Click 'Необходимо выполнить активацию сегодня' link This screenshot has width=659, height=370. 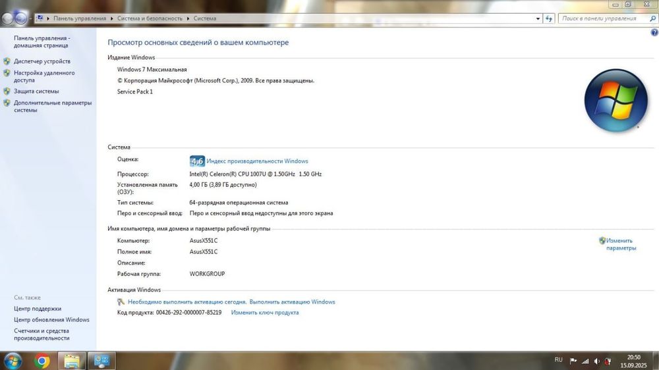click(x=187, y=302)
